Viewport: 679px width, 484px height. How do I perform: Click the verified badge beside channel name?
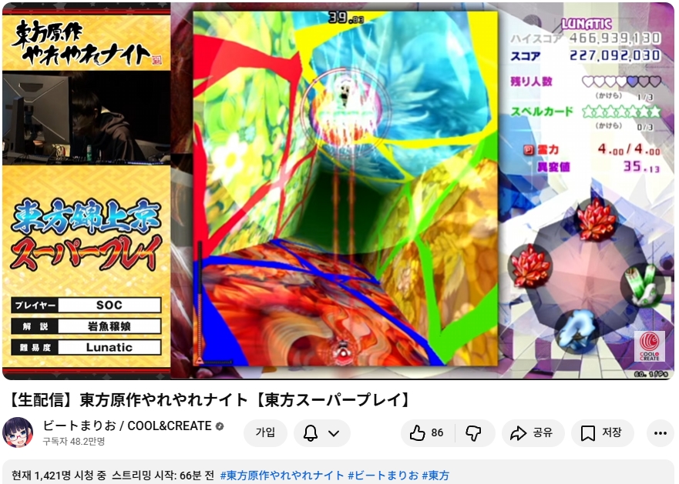pos(220,426)
